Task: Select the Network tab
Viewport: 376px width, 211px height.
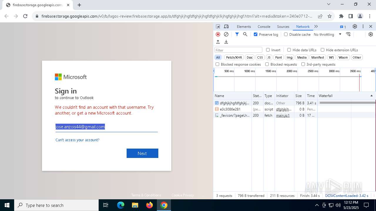Action: (x=303, y=27)
